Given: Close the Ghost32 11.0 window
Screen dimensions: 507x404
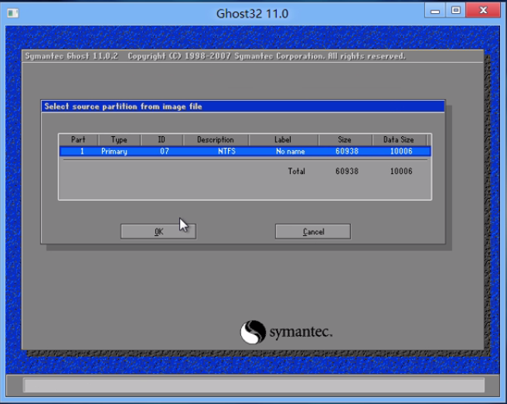Looking at the screenshot, I should (483, 10).
